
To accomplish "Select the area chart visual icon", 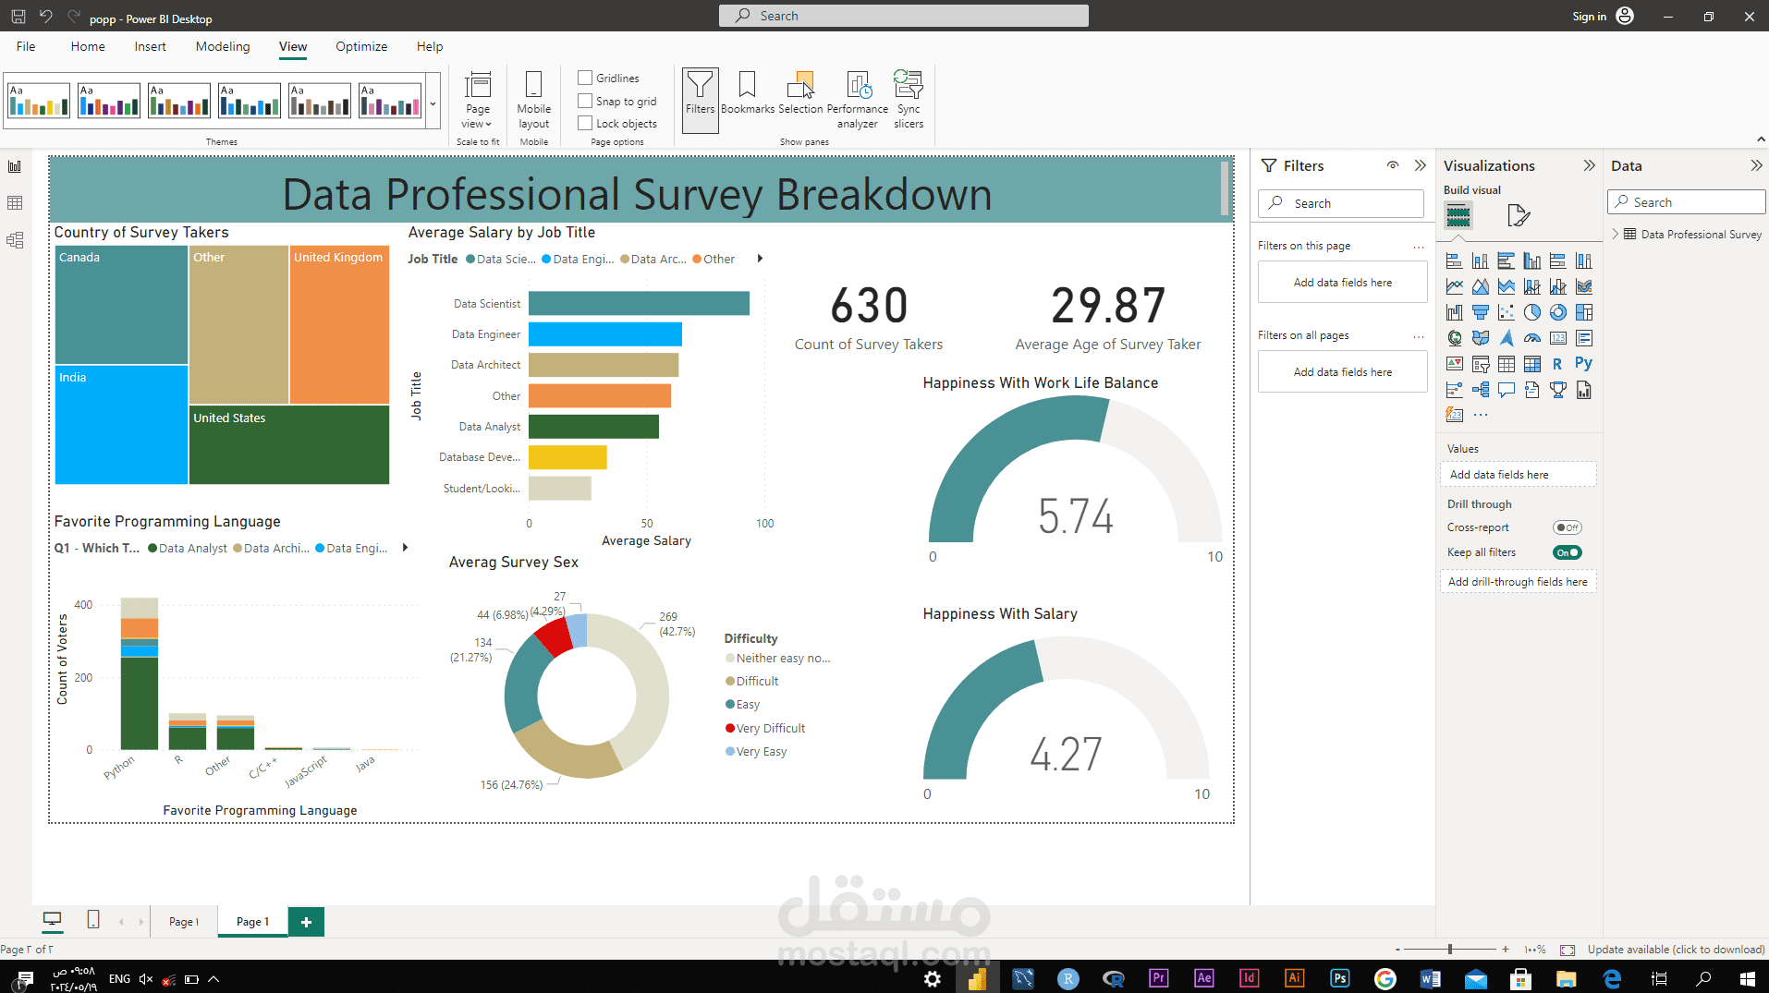I will coord(1480,287).
